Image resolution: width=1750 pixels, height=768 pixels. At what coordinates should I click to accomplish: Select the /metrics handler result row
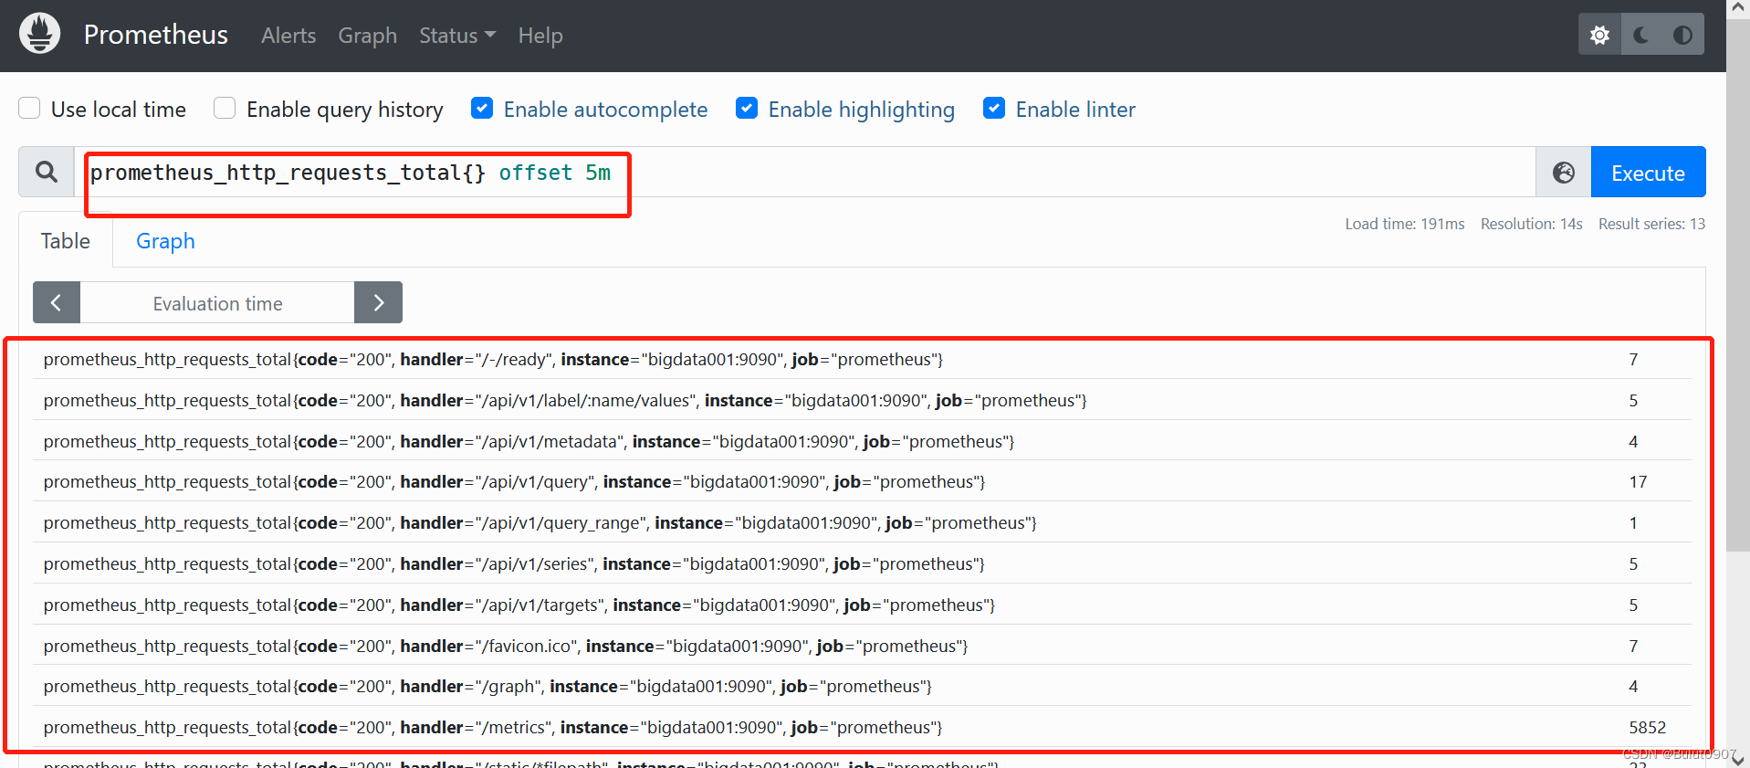(x=863, y=727)
